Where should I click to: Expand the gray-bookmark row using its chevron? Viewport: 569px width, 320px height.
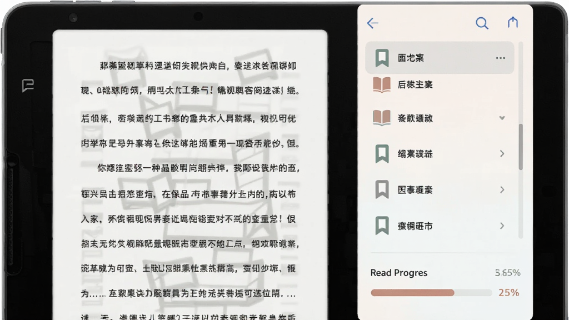502,190
